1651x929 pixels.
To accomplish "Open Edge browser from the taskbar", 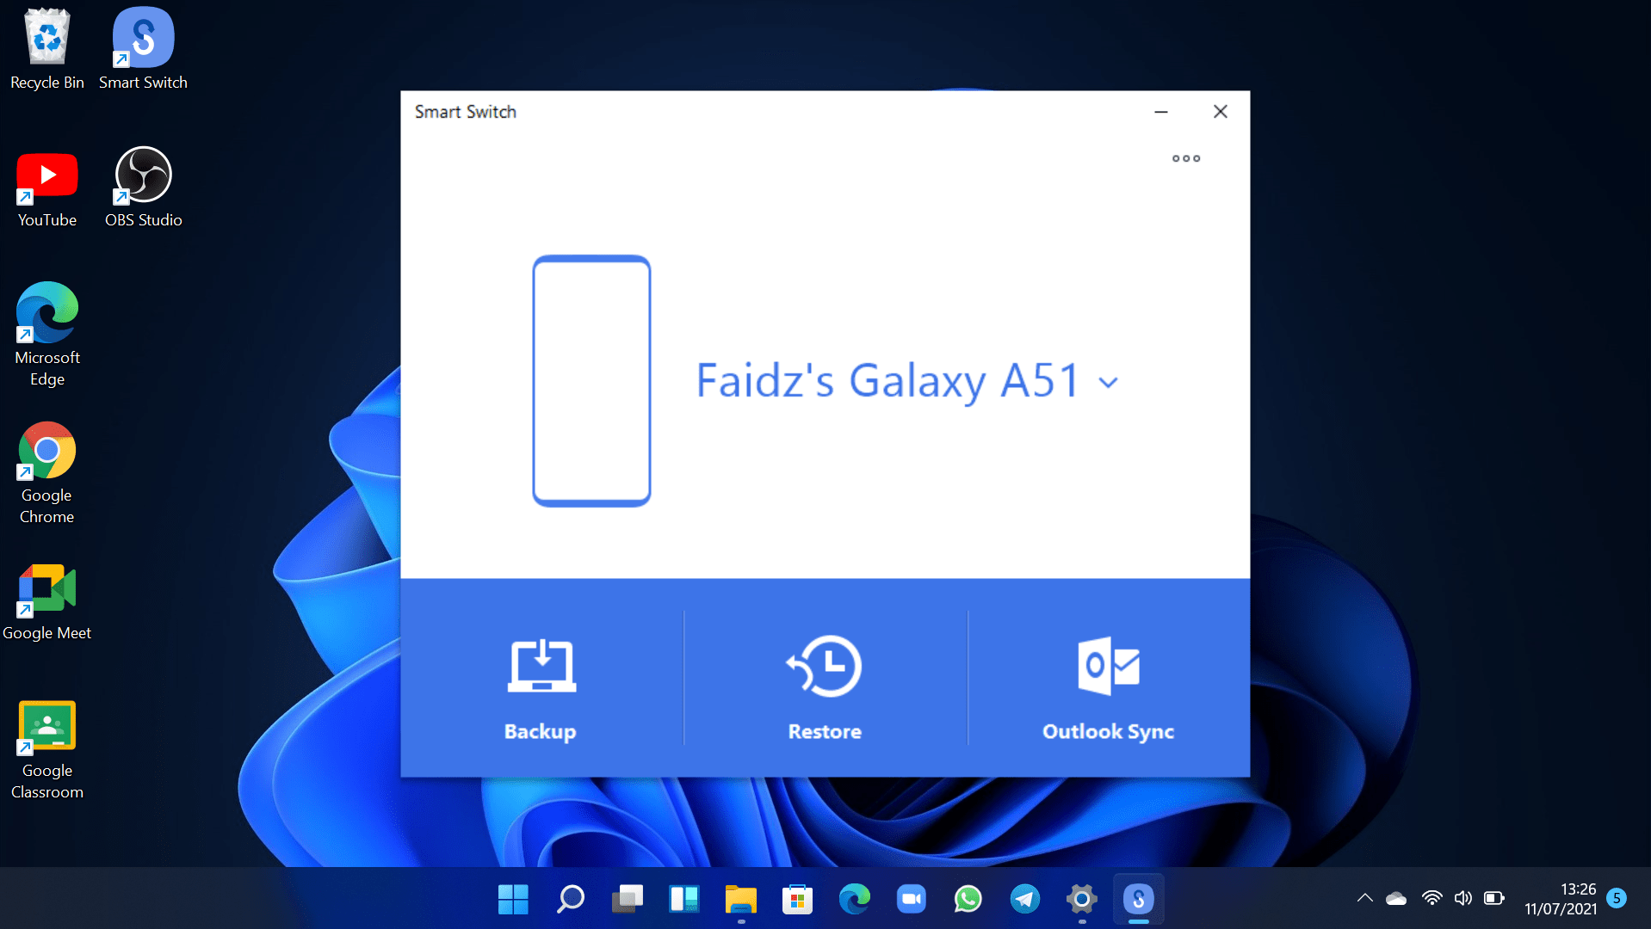I will click(854, 900).
